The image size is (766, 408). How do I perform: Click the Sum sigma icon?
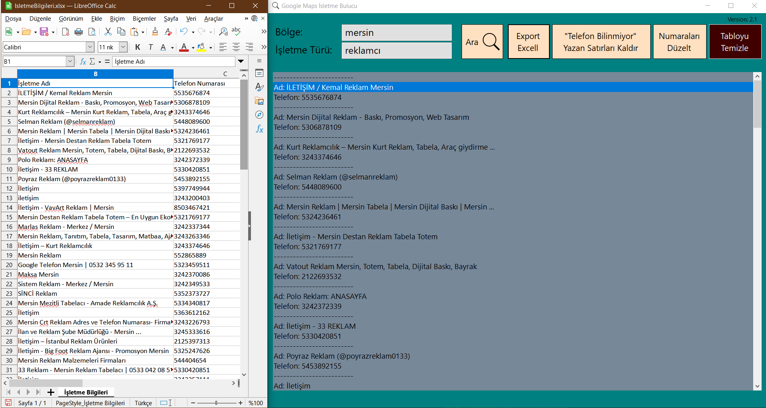(x=92, y=61)
